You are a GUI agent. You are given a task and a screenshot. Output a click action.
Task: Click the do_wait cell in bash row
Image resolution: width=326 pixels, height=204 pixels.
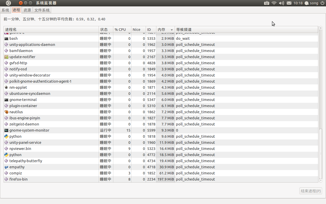click(183, 39)
